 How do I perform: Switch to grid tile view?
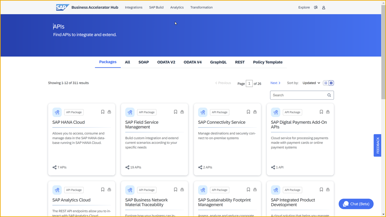tap(331, 83)
